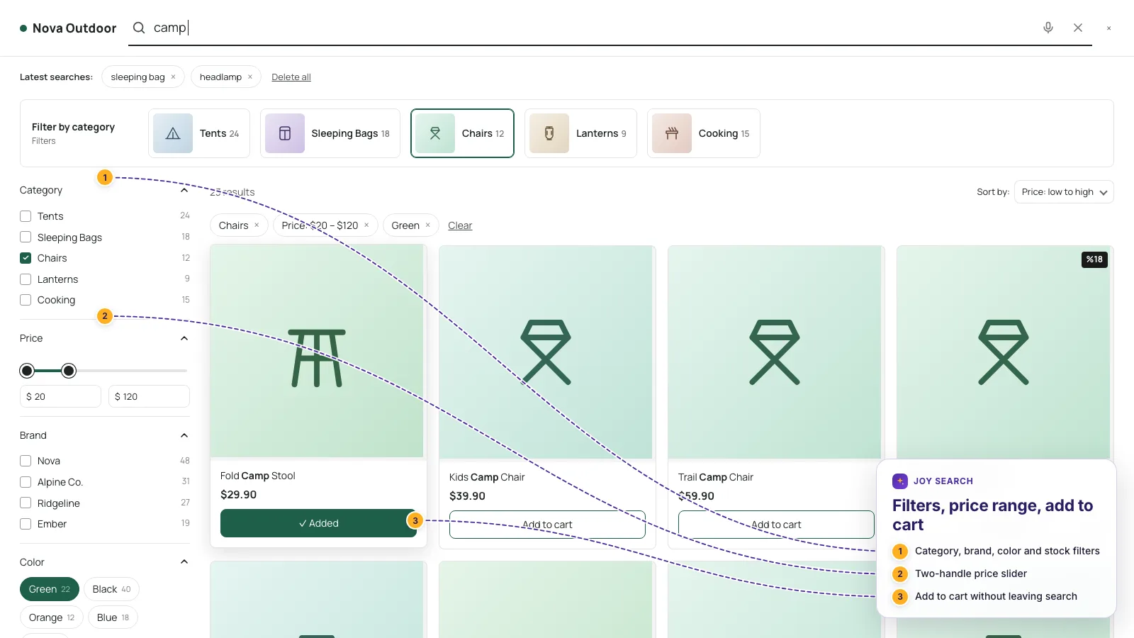Select the Sleeping Bags category tab
This screenshot has width=1134, height=638.
coord(330,133)
